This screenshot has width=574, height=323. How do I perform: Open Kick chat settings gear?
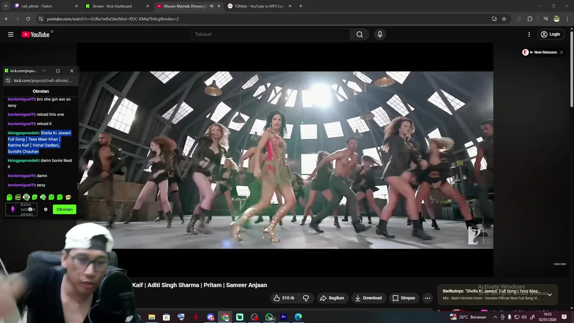[x=45, y=210]
